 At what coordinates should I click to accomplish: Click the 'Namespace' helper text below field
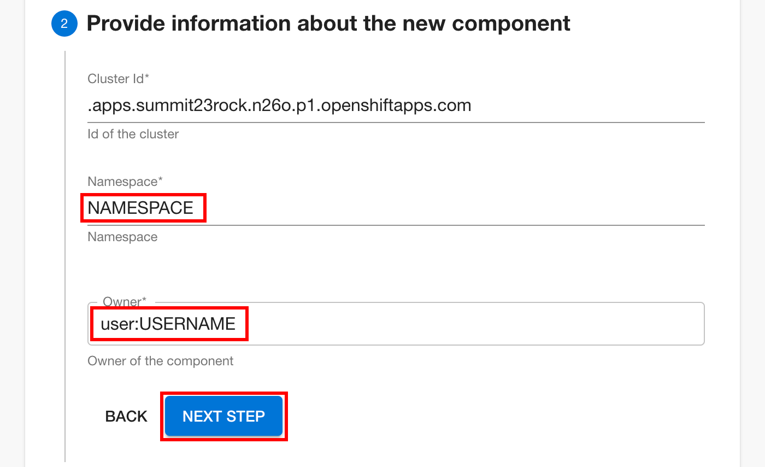pos(122,237)
